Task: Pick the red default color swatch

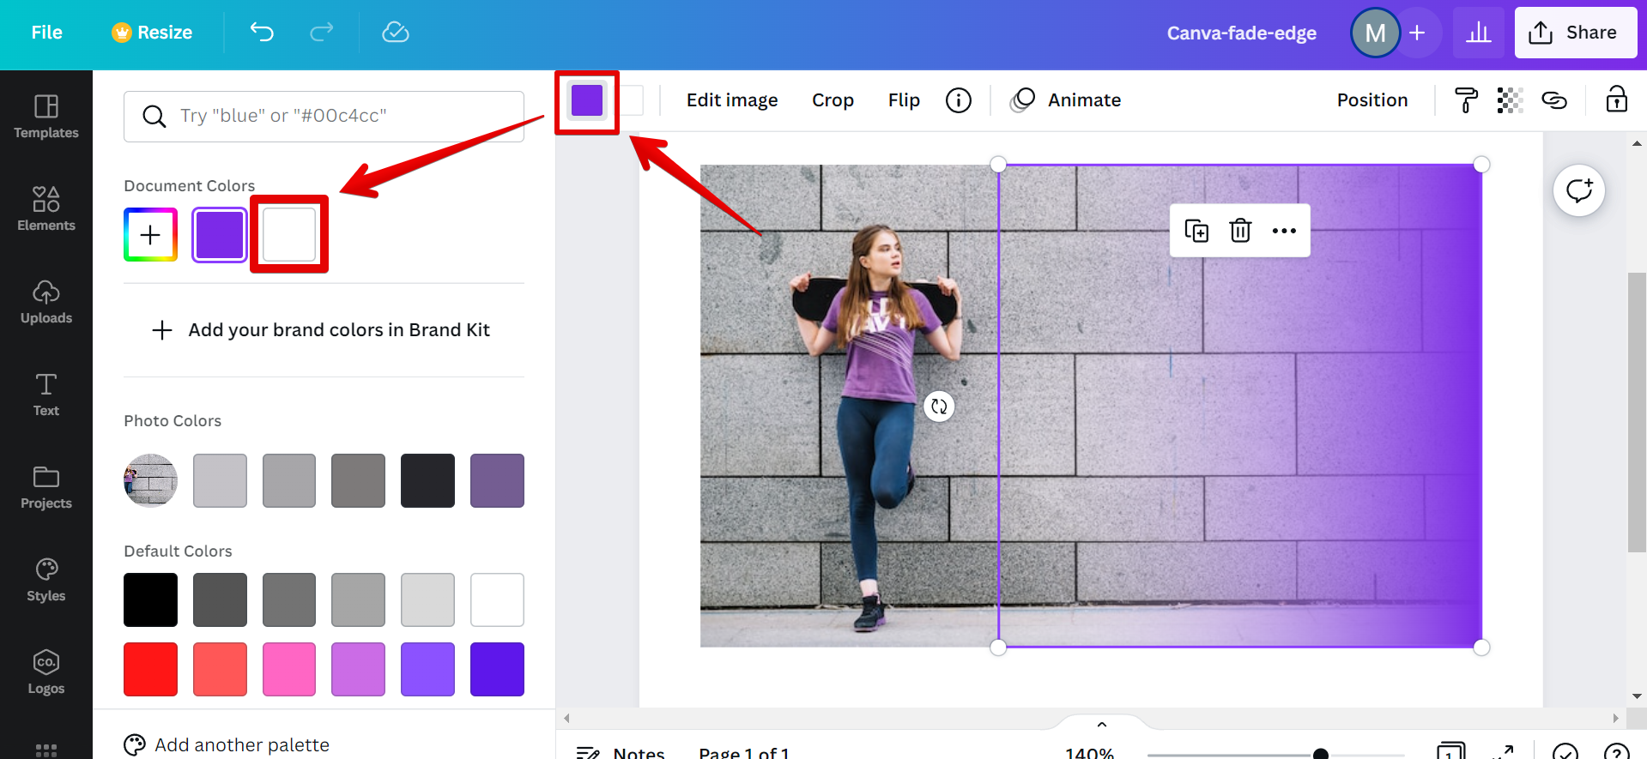Action: [x=151, y=669]
